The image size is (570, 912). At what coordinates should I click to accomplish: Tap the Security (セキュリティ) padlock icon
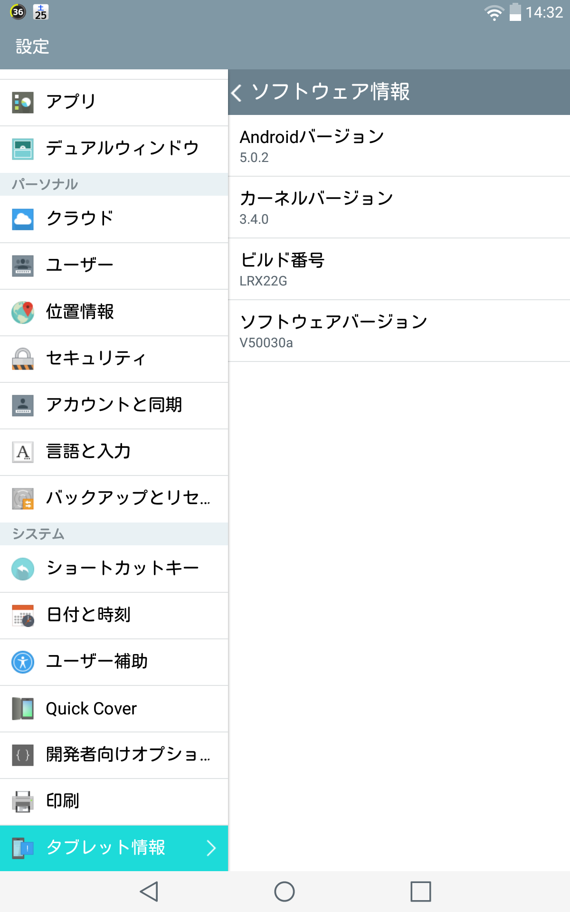[23, 359]
